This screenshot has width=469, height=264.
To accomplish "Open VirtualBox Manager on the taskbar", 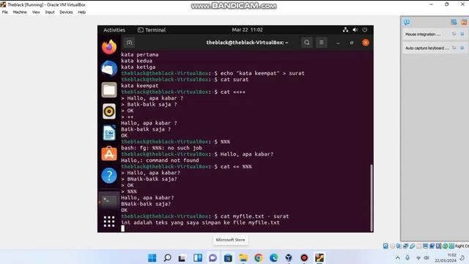I will [289, 257].
